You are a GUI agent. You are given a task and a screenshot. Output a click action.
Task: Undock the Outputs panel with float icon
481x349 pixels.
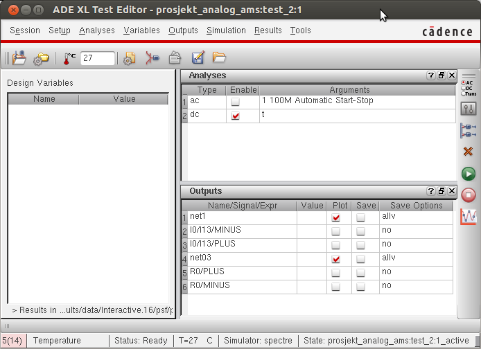pyautogui.click(x=441, y=191)
